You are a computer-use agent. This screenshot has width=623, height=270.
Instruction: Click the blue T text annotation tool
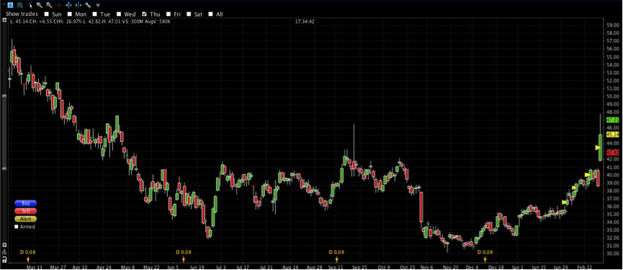click(10, 5)
